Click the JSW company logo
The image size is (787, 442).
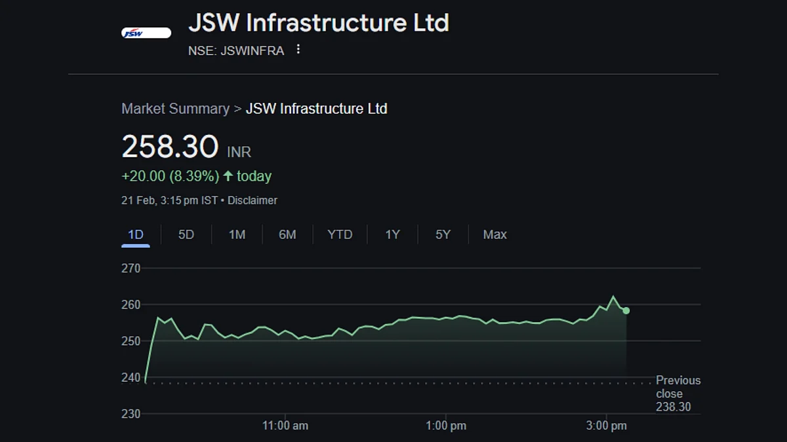(146, 33)
